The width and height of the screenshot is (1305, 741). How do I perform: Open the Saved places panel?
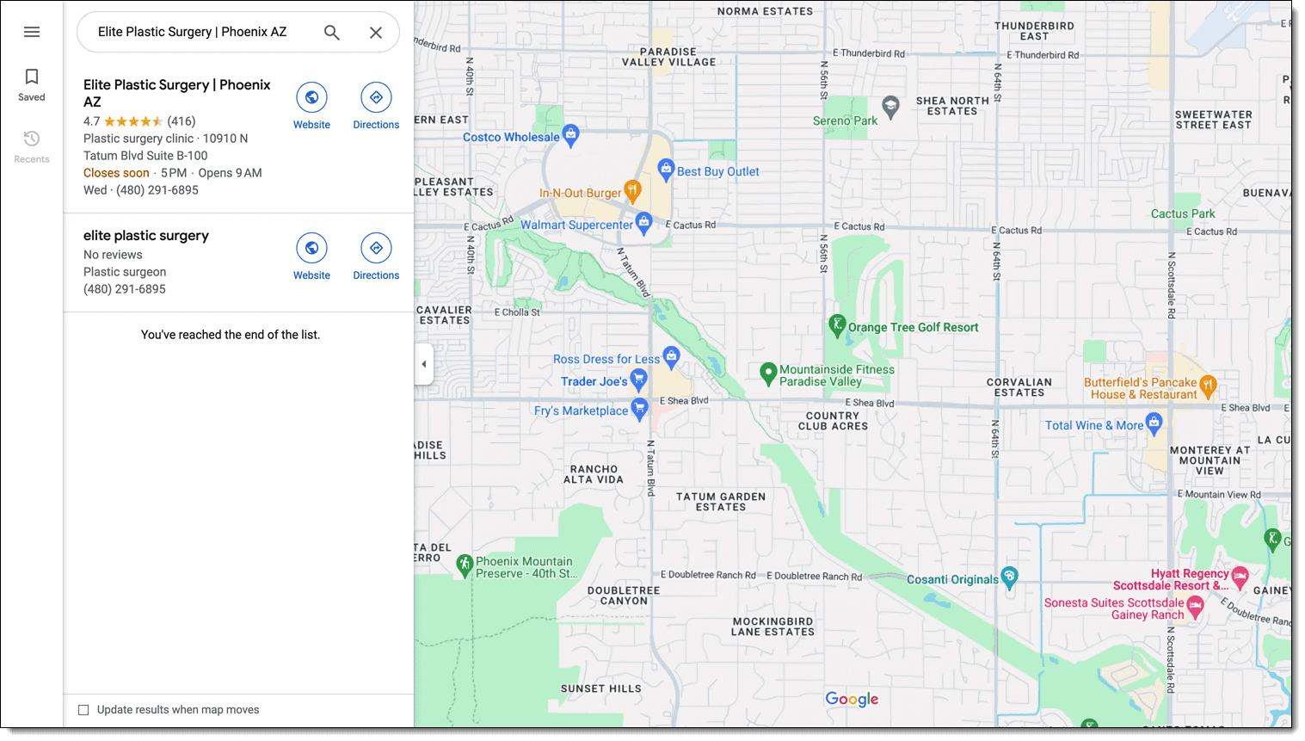coord(32,84)
